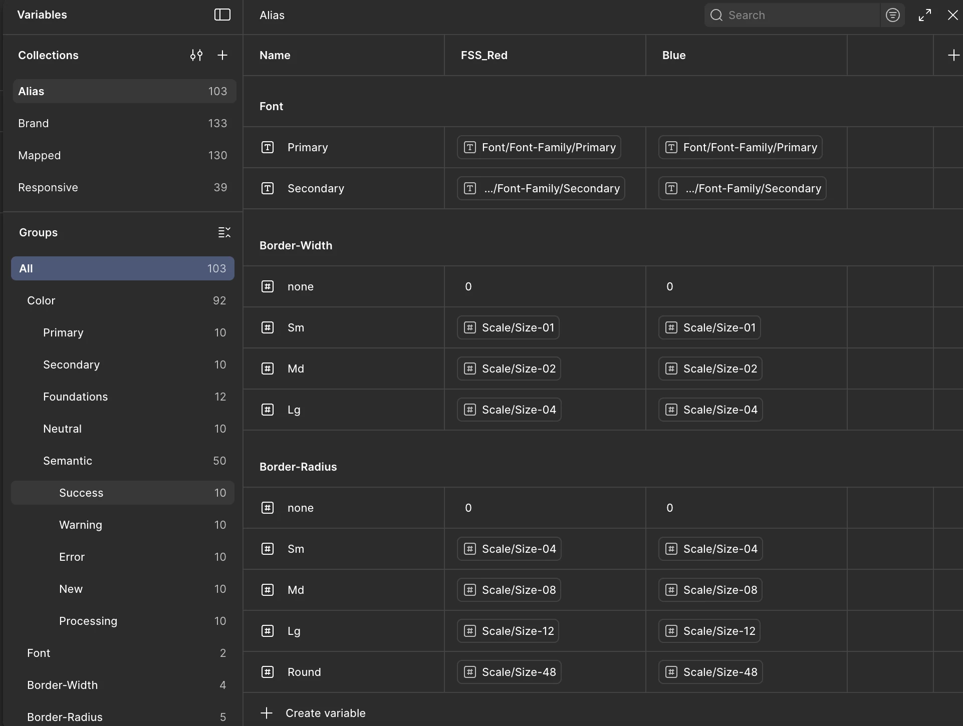Click the string type icon for Secondary font

(x=268, y=188)
